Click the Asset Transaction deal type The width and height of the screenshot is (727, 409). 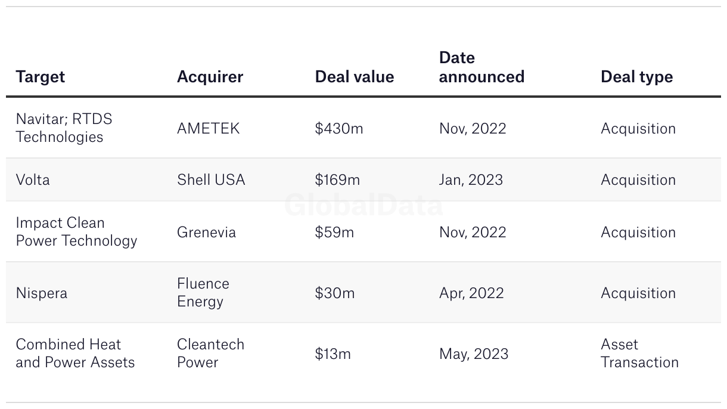click(639, 353)
